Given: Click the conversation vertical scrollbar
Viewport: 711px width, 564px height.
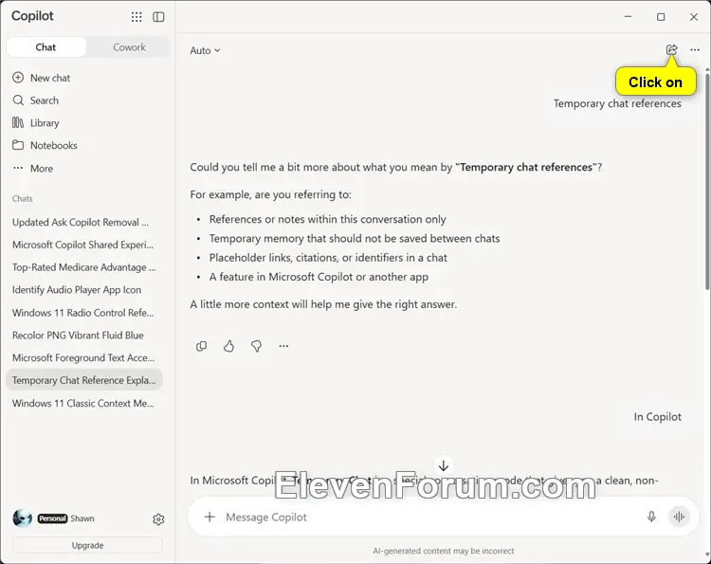Looking at the screenshot, I should 707,180.
